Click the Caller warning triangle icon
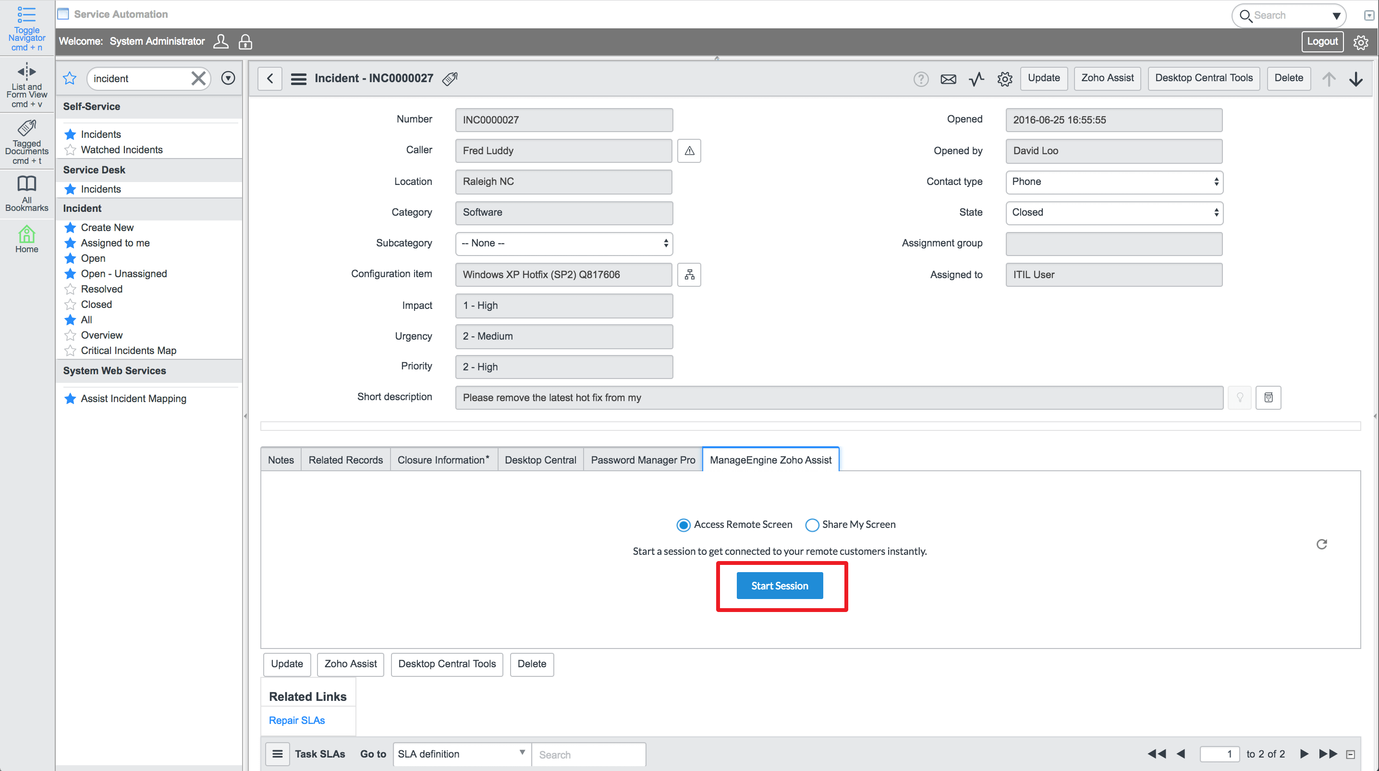The height and width of the screenshot is (771, 1379). point(689,151)
